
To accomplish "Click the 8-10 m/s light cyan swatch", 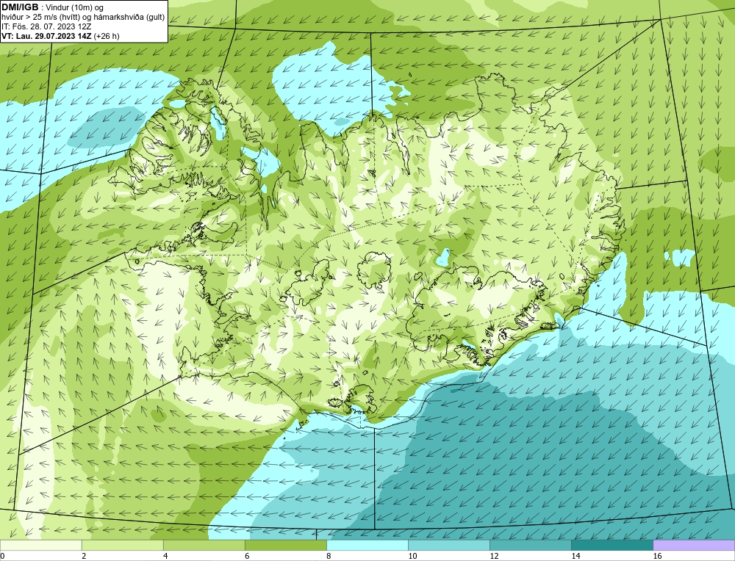I will pos(367,545).
